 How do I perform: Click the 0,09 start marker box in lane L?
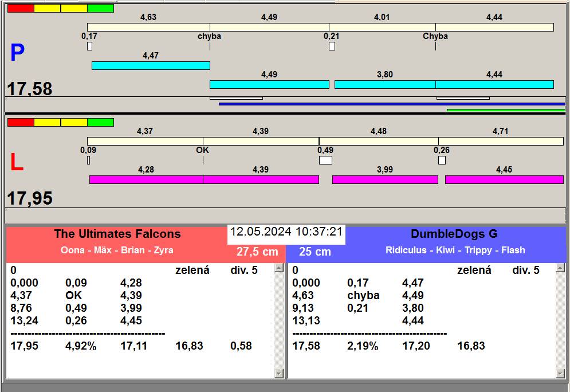(89, 160)
